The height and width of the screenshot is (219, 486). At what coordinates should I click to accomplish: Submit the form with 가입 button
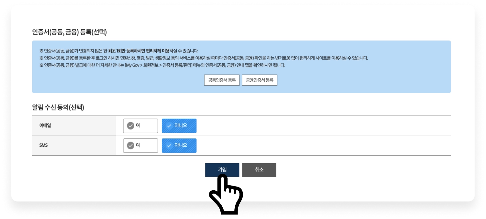coord(222,170)
